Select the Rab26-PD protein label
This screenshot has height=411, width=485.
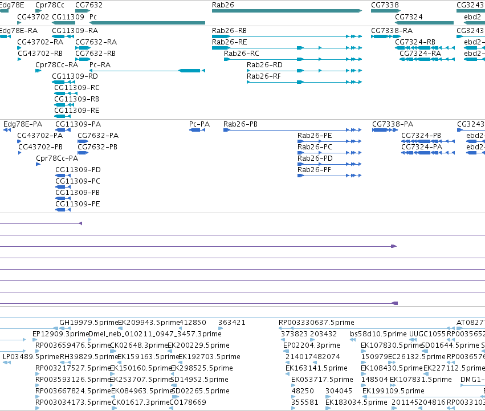point(315,159)
